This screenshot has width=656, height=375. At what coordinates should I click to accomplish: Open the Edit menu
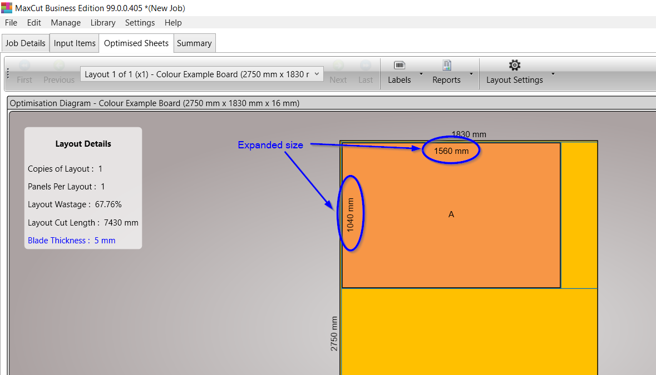34,23
